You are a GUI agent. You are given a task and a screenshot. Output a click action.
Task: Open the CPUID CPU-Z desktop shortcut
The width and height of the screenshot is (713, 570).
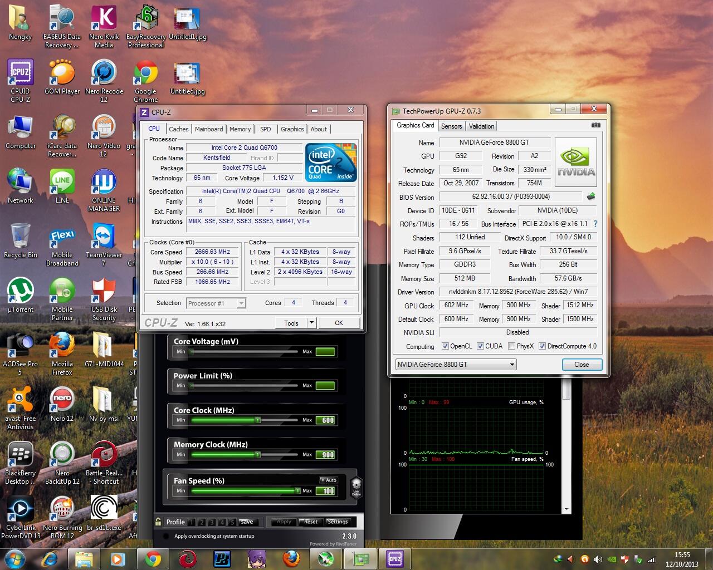(21, 81)
